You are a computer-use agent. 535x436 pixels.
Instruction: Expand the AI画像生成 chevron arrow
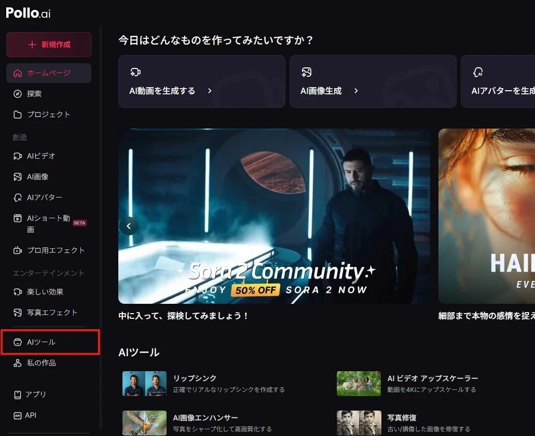(356, 91)
